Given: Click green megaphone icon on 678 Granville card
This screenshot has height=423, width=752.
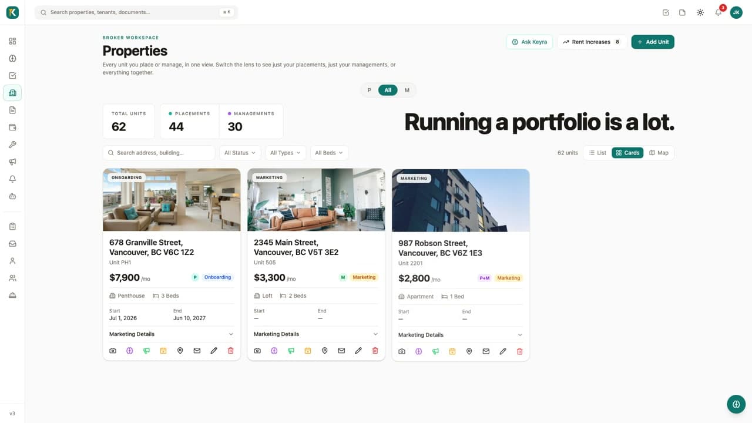Looking at the screenshot, I should pos(146,351).
